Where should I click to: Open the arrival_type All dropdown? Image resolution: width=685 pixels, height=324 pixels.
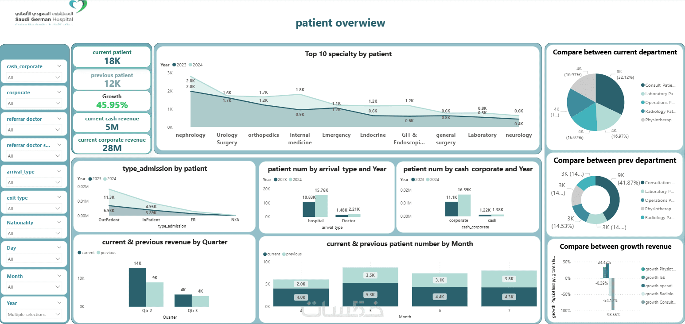click(34, 182)
